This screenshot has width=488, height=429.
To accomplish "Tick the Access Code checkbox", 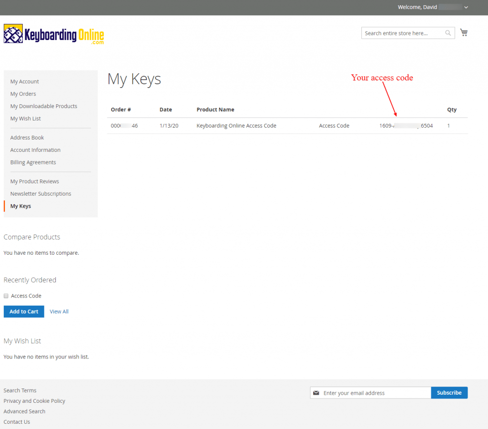I will [6, 296].
